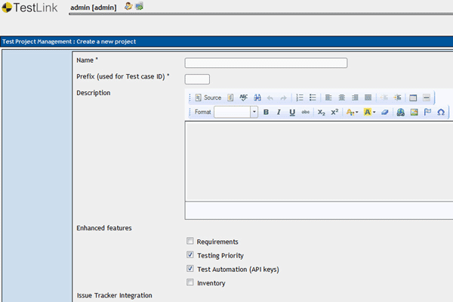The height and width of the screenshot is (302, 453).
Task: Run the spell check ABC icon
Action: click(x=244, y=97)
